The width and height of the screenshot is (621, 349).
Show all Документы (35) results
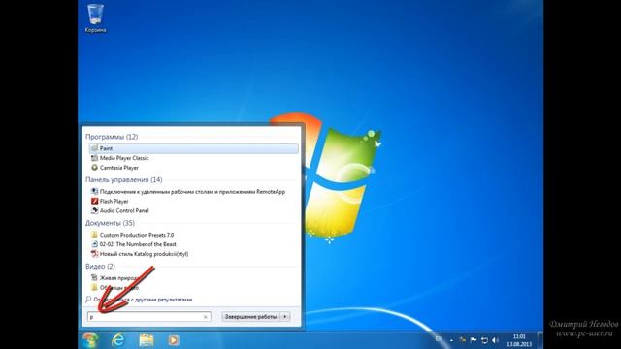110,223
